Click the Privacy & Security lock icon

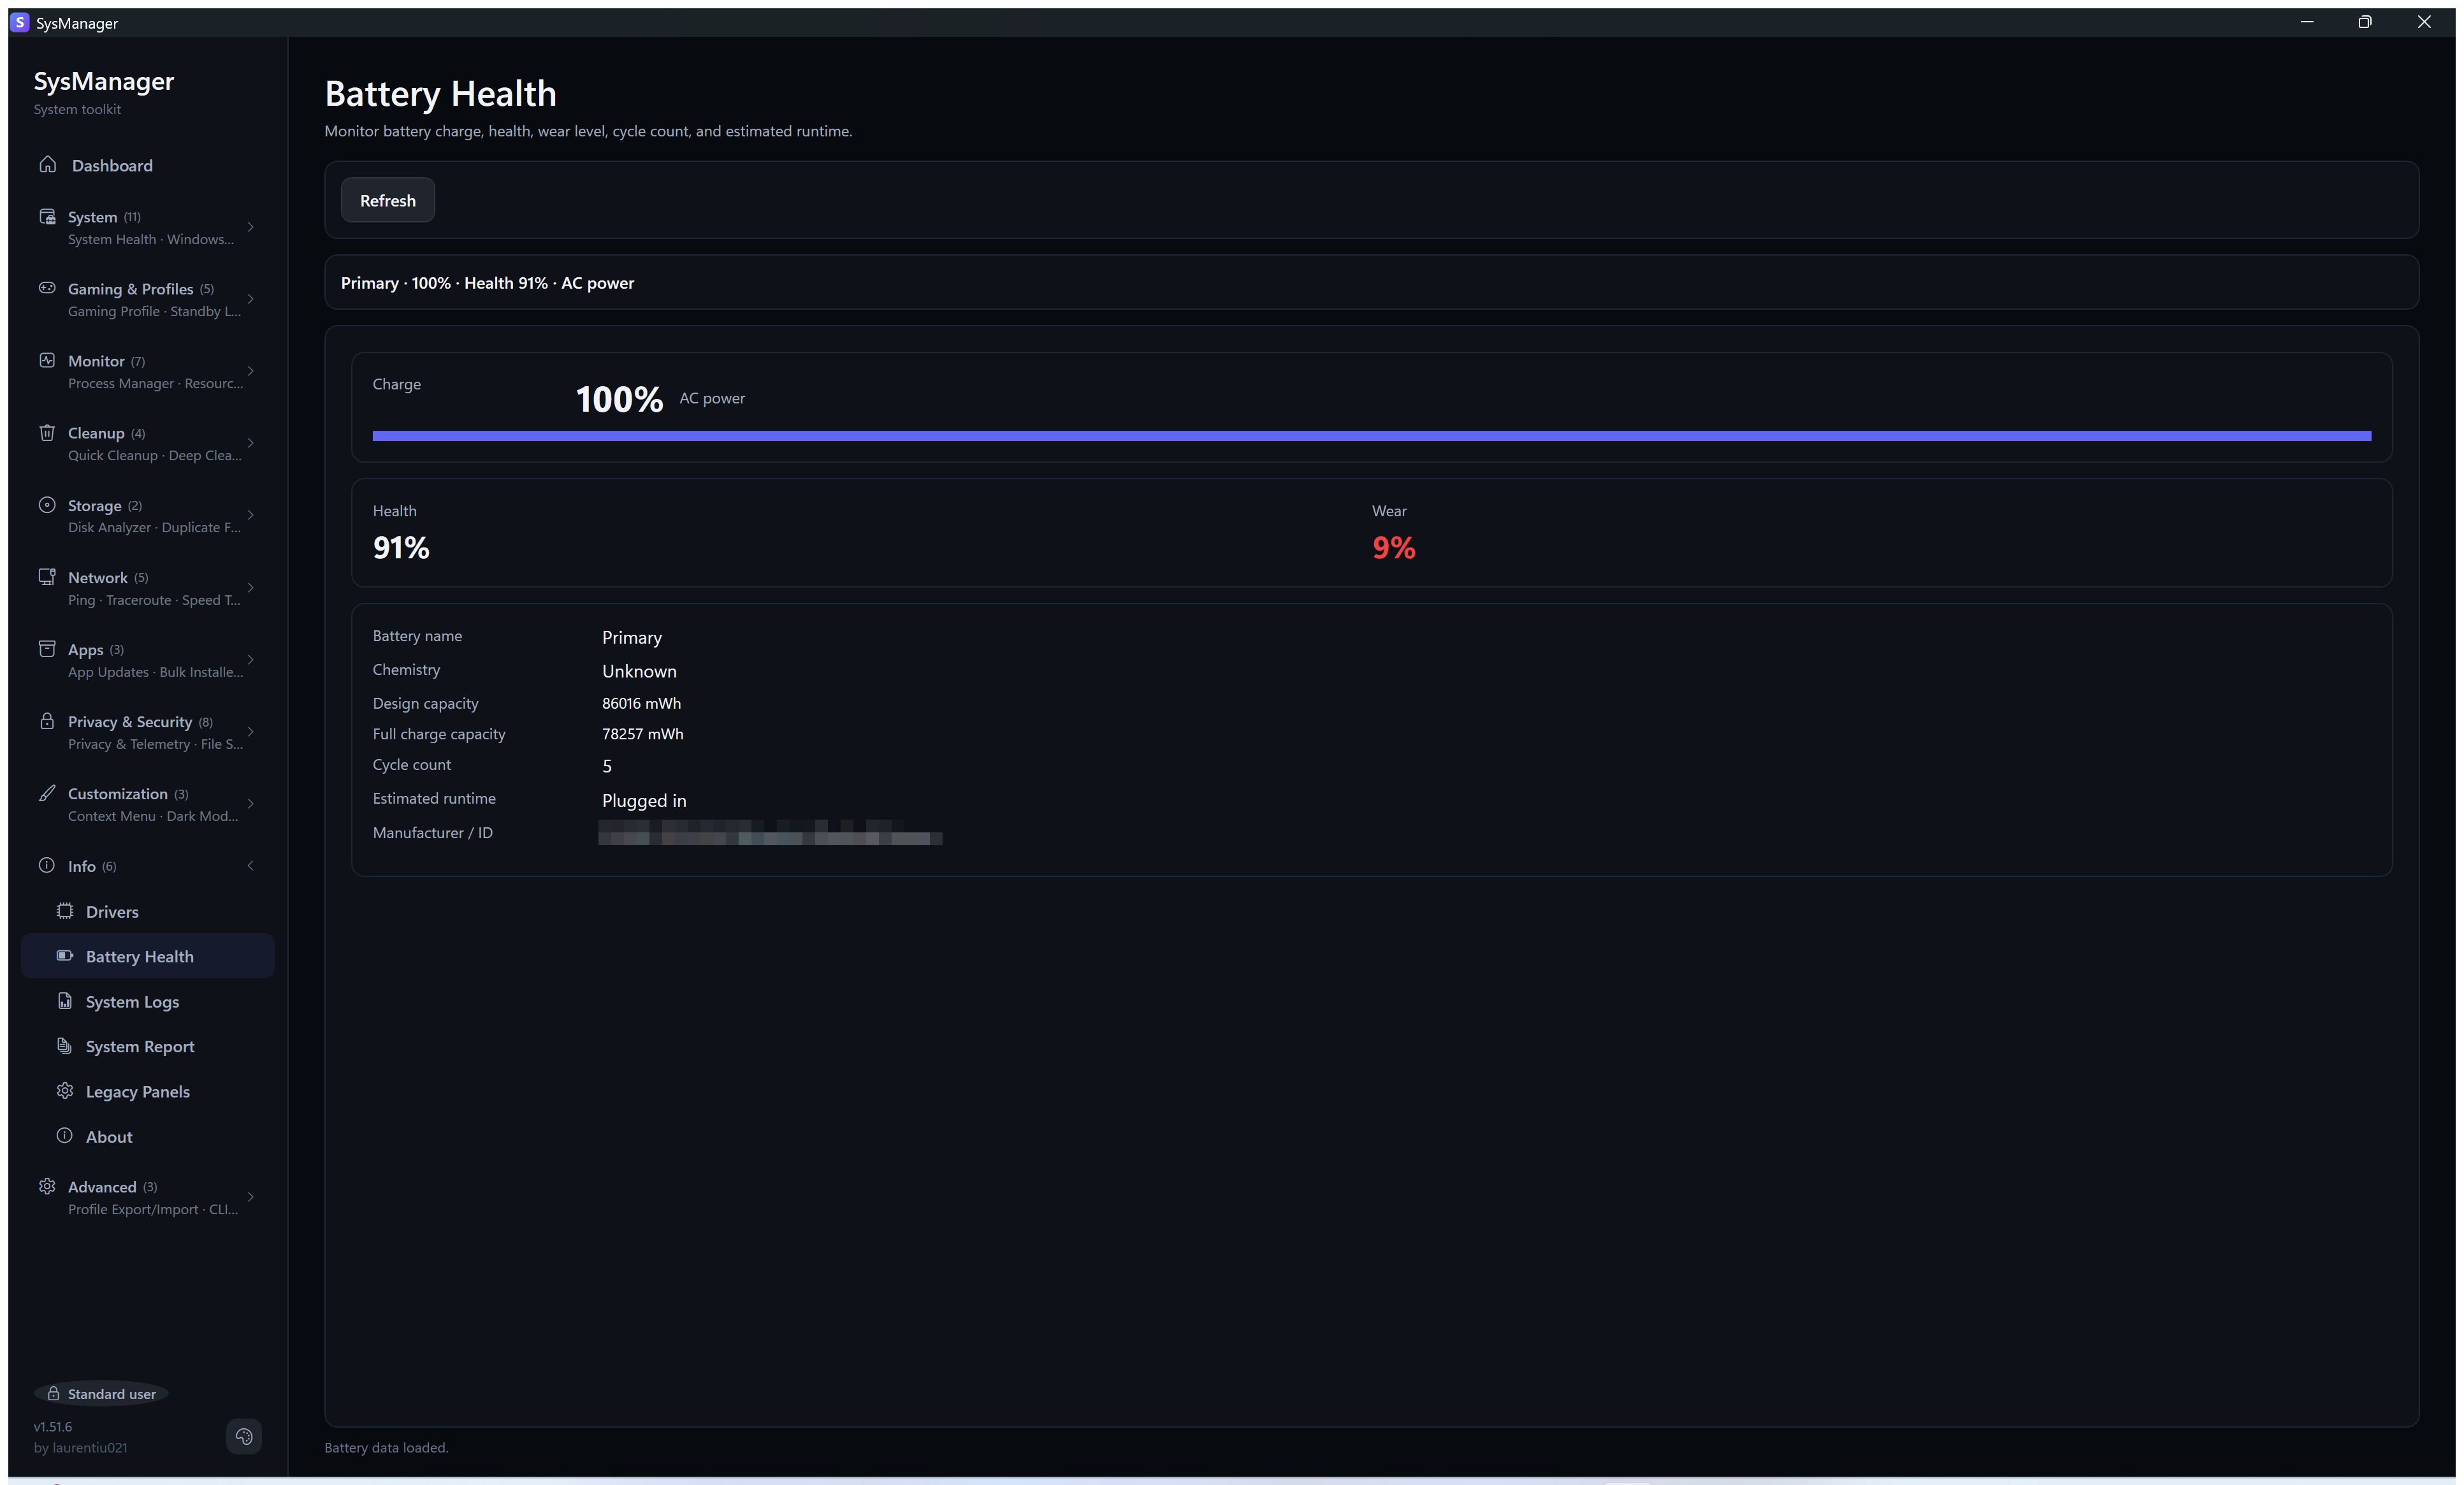pyautogui.click(x=47, y=721)
